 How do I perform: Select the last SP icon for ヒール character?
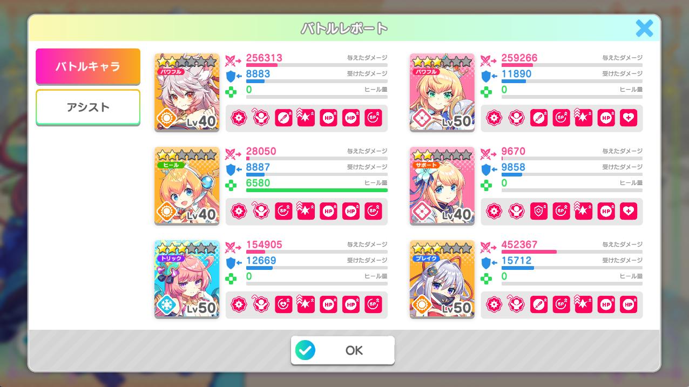click(x=373, y=211)
